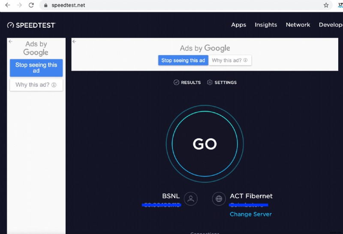Viewport: 343px width, 234px height.
Task: Click the back arrow in the top banner ad
Action: (x=74, y=41)
